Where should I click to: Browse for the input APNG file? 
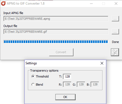(115, 19)
